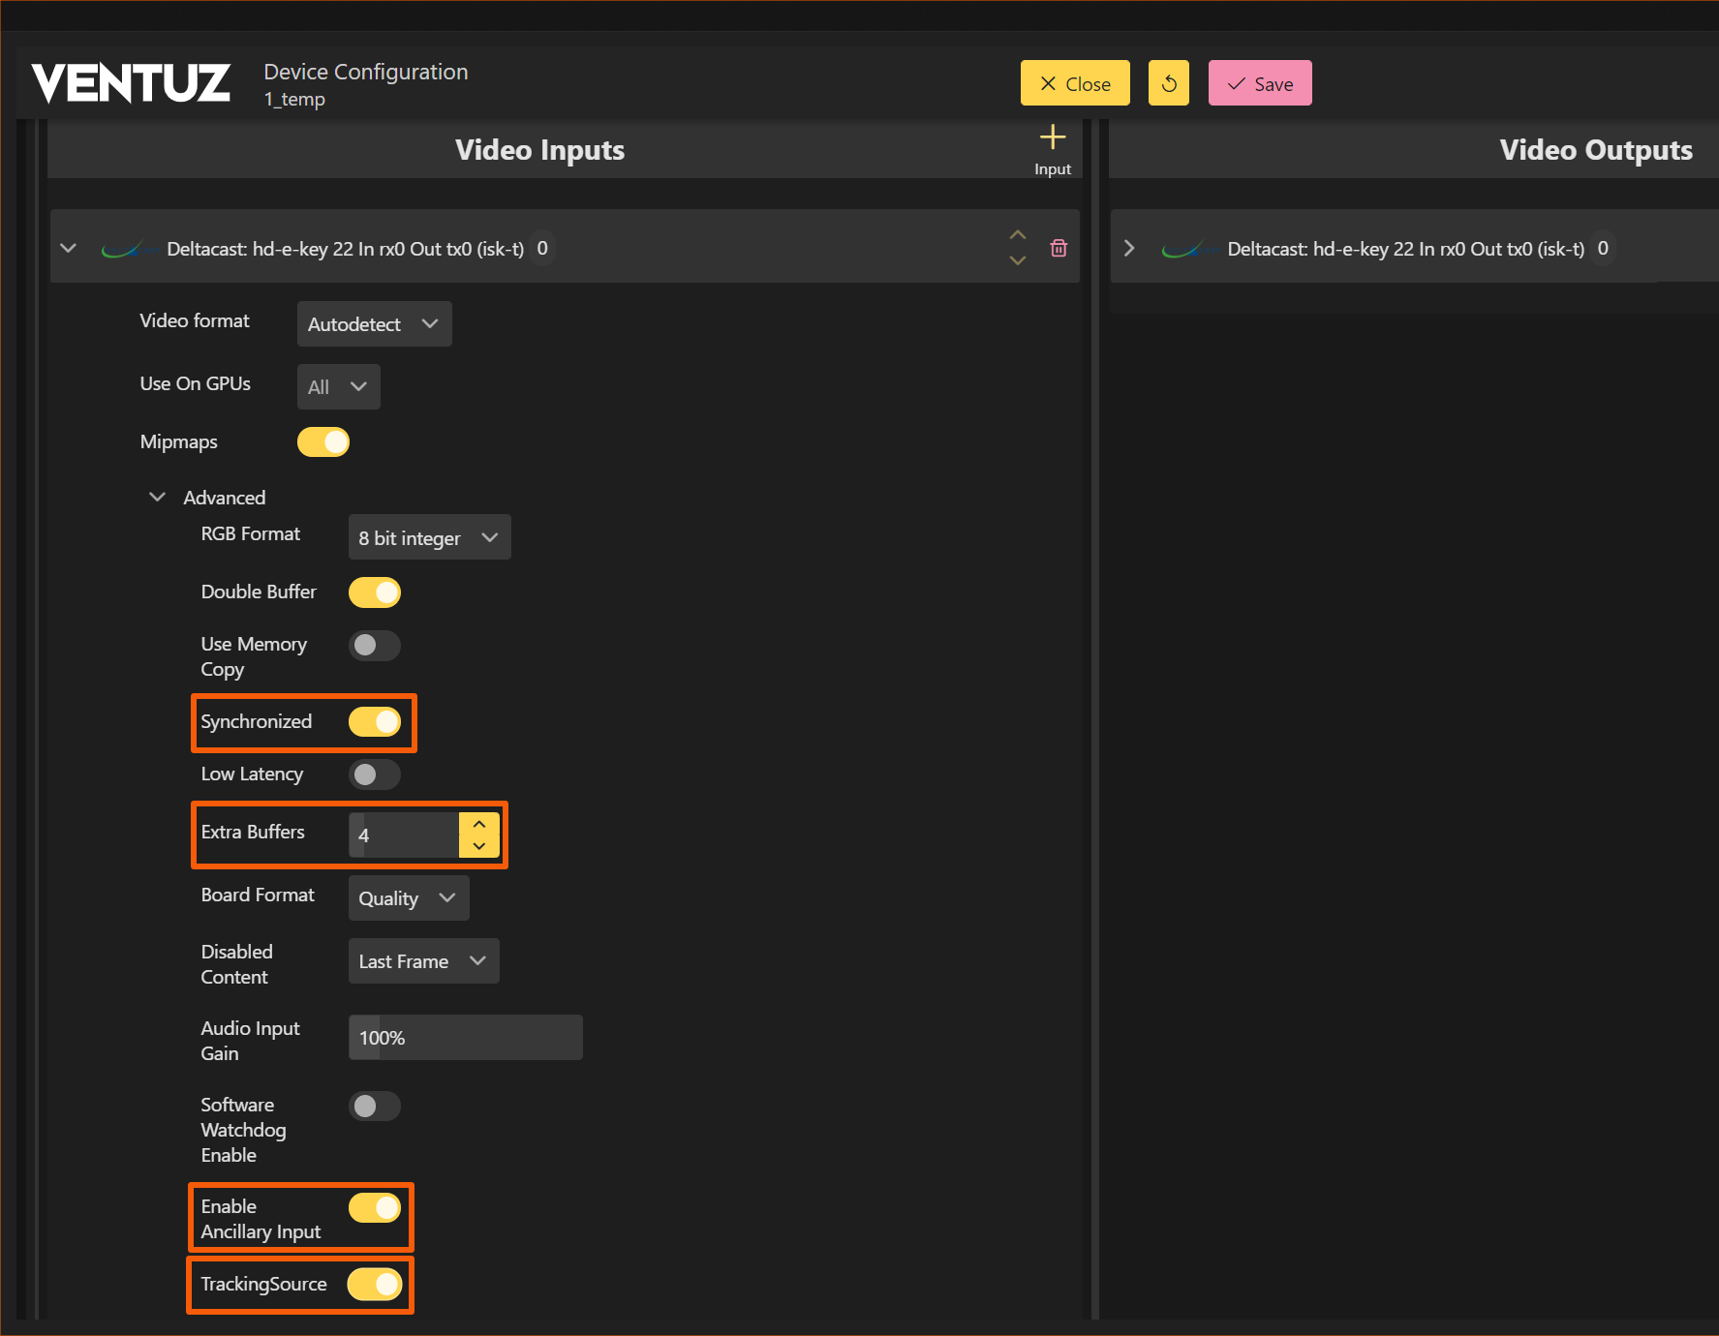Image resolution: width=1719 pixels, height=1336 pixels.
Task: Move the Deltacast input down with arrow
Action: pyautogui.click(x=1017, y=260)
